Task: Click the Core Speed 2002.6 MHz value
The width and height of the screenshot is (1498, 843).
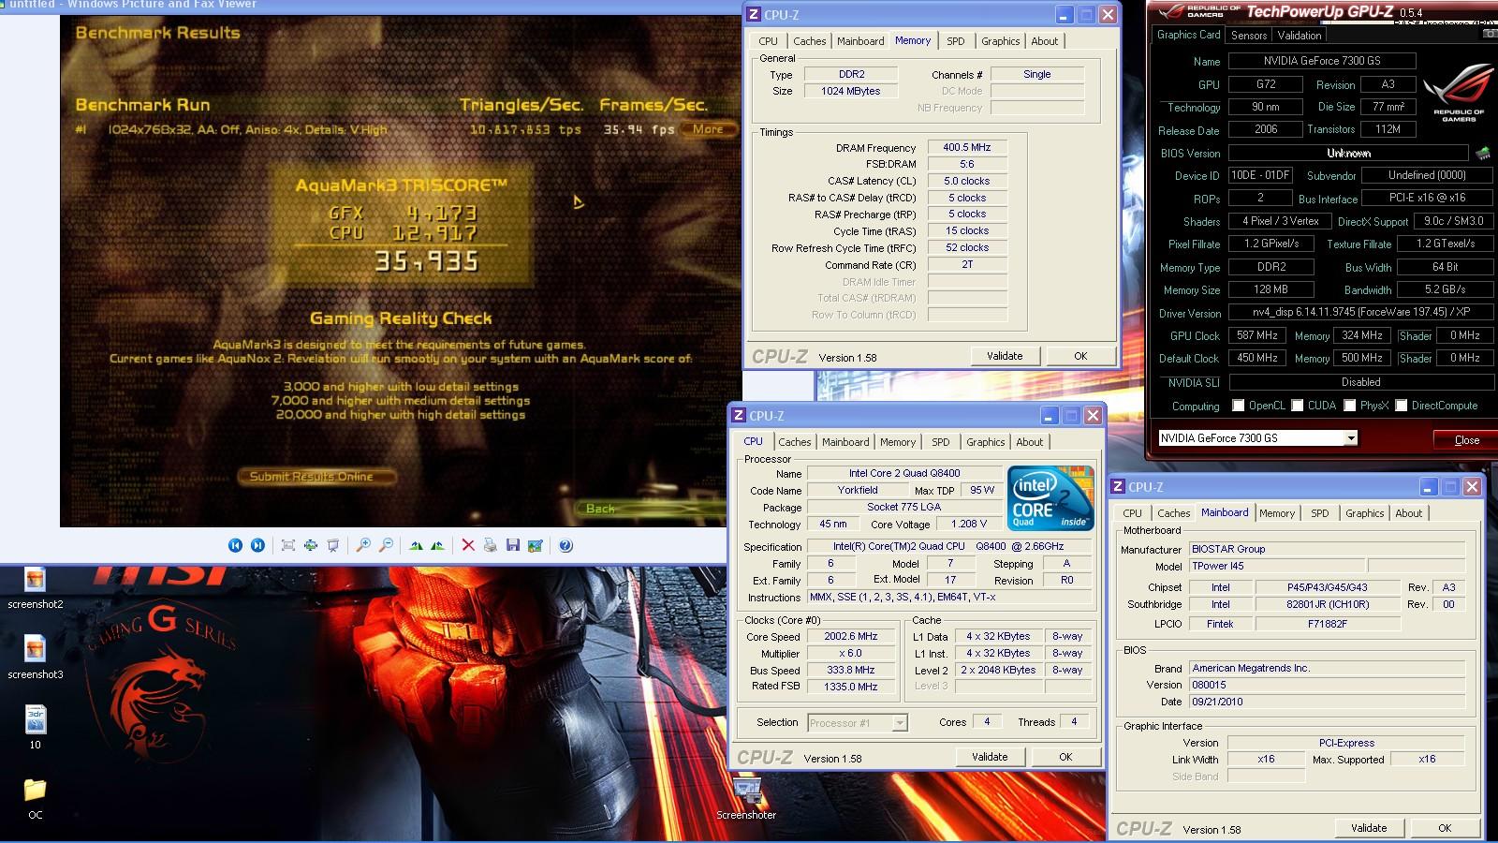Action: (x=851, y=636)
